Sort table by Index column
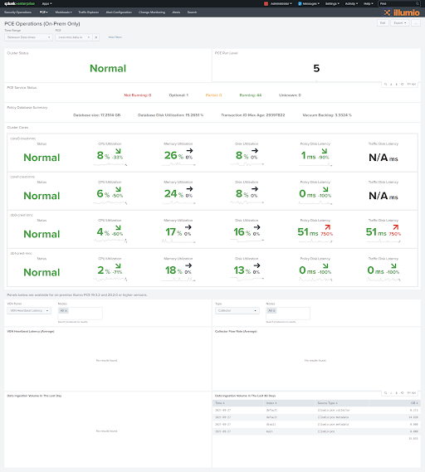Viewport: 425px width, 472px height. click(x=289, y=403)
